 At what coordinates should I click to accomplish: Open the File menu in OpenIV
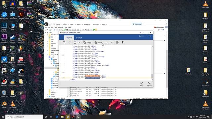pos(46,27)
